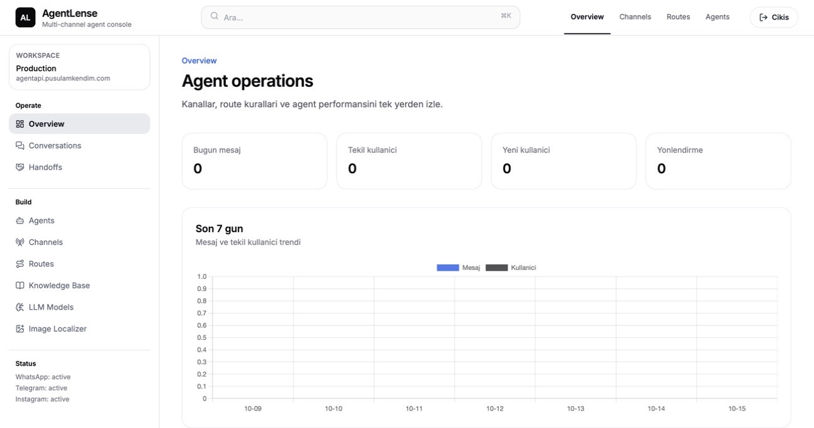Click the 10-09 axis label
The width and height of the screenshot is (814, 428).
point(253,408)
